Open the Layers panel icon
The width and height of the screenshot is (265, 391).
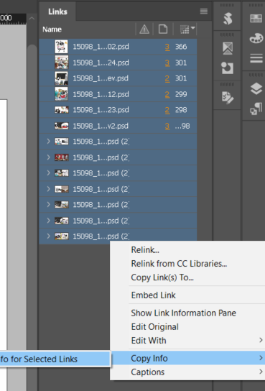[x=256, y=88]
